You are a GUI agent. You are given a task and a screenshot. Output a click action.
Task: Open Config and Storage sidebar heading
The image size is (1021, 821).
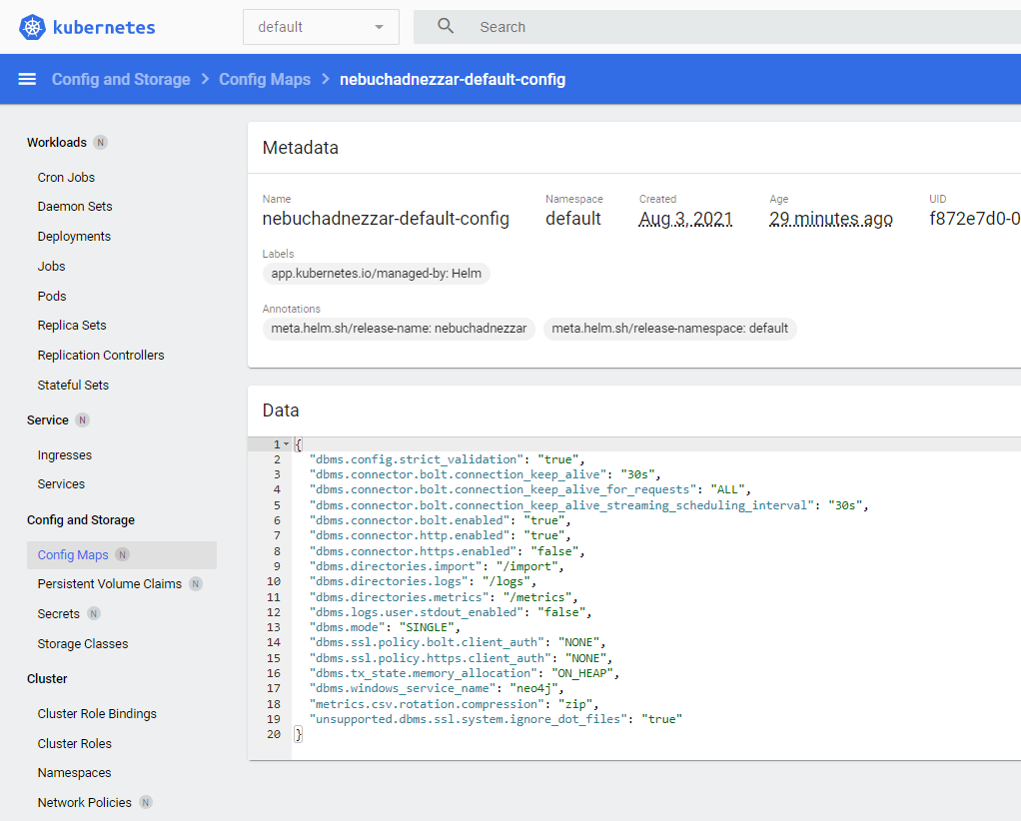click(81, 520)
